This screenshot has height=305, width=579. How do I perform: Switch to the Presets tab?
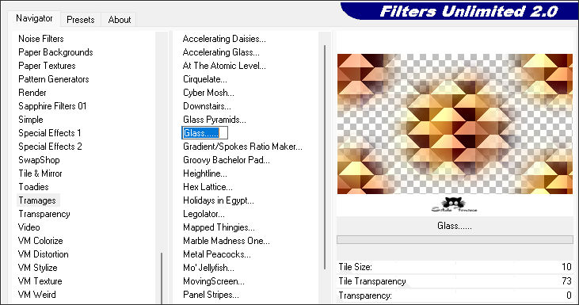tap(81, 20)
